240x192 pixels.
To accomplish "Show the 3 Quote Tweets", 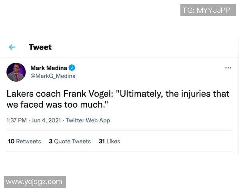I will tap(70, 141).
